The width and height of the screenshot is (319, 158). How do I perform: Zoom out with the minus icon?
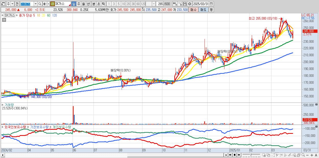click(307, 155)
